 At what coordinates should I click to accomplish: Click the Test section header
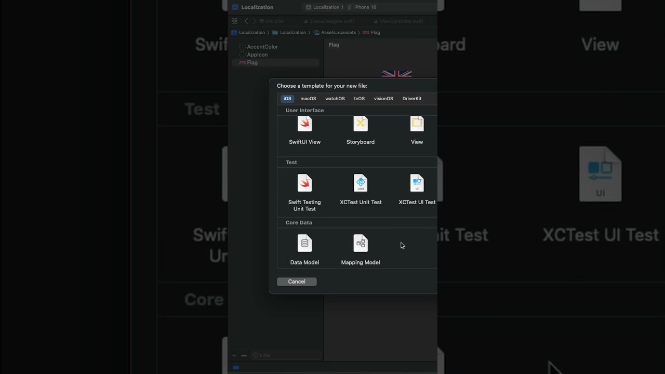(x=291, y=162)
